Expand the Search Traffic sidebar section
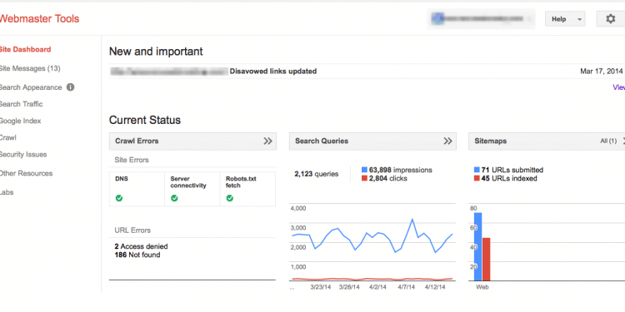Image resolution: width=625 pixels, height=312 pixels. point(21,104)
